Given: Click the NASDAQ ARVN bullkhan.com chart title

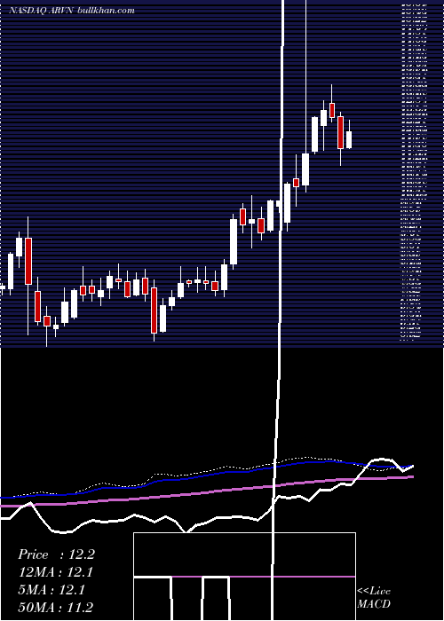Looking at the screenshot, I should 72,11.
